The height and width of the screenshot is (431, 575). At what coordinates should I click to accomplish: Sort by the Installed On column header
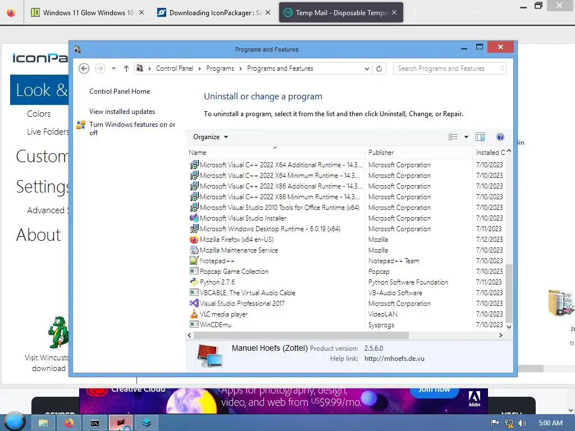pos(490,153)
